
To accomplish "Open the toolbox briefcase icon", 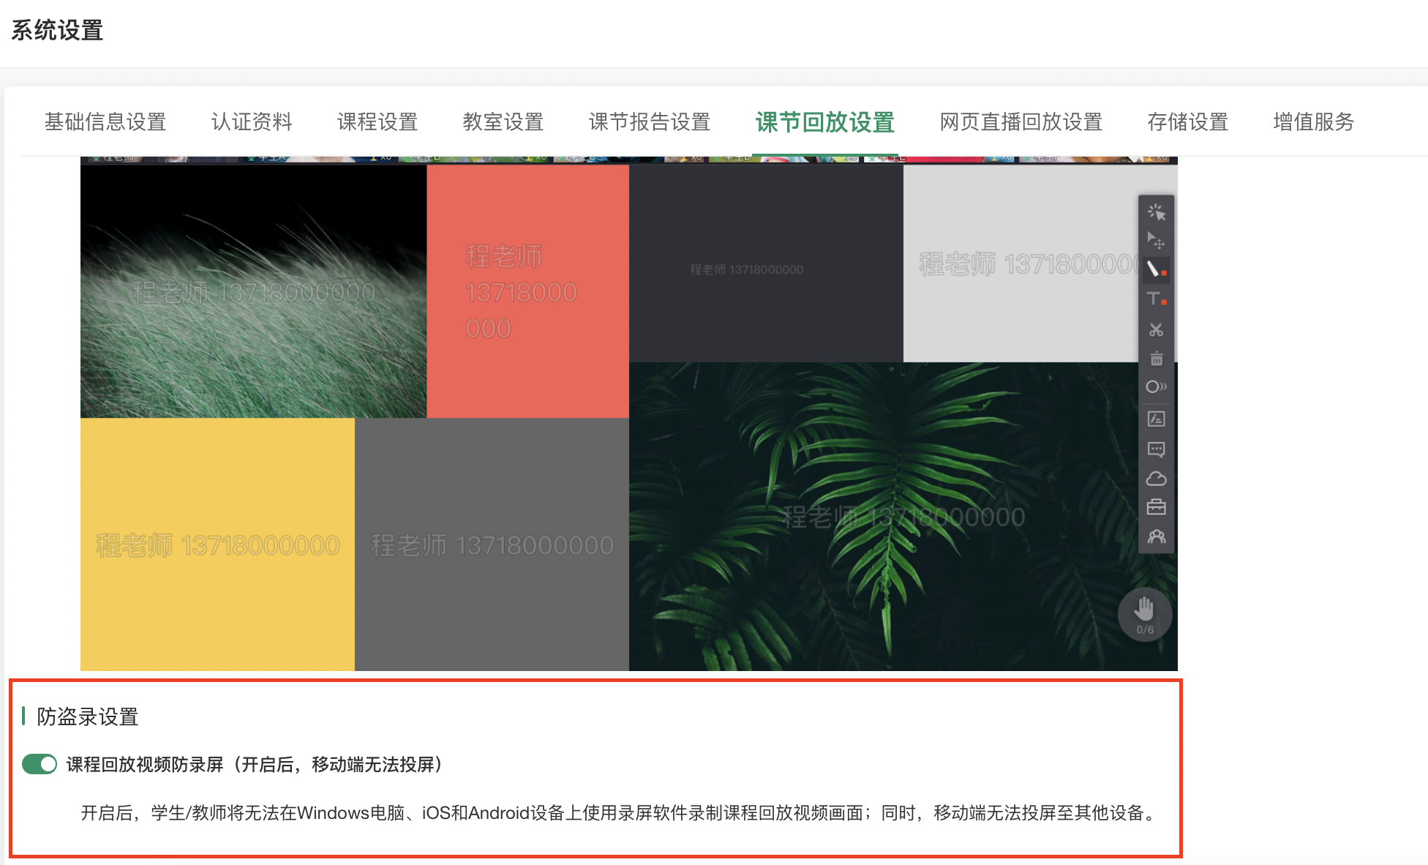I will pyautogui.click(x=1156, y=507).
